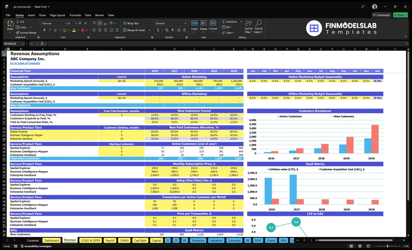The image size is (412, 250).
Task: Click the top align icon
Action: coord(94,23)
